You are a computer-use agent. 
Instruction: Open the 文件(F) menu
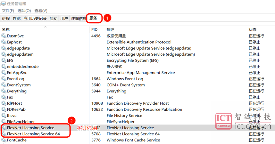coord(8,11)
